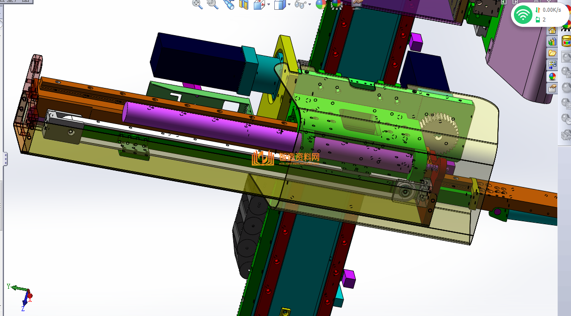Open the Edit Appearance color ball
This screenshot has height=316, width=571.
tap(321, 4)
